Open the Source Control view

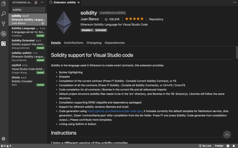(4, 24)
